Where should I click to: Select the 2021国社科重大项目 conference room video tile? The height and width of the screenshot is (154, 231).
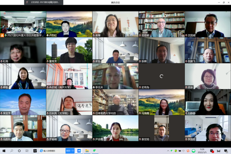pyautogui.click(x=23, y=25)
